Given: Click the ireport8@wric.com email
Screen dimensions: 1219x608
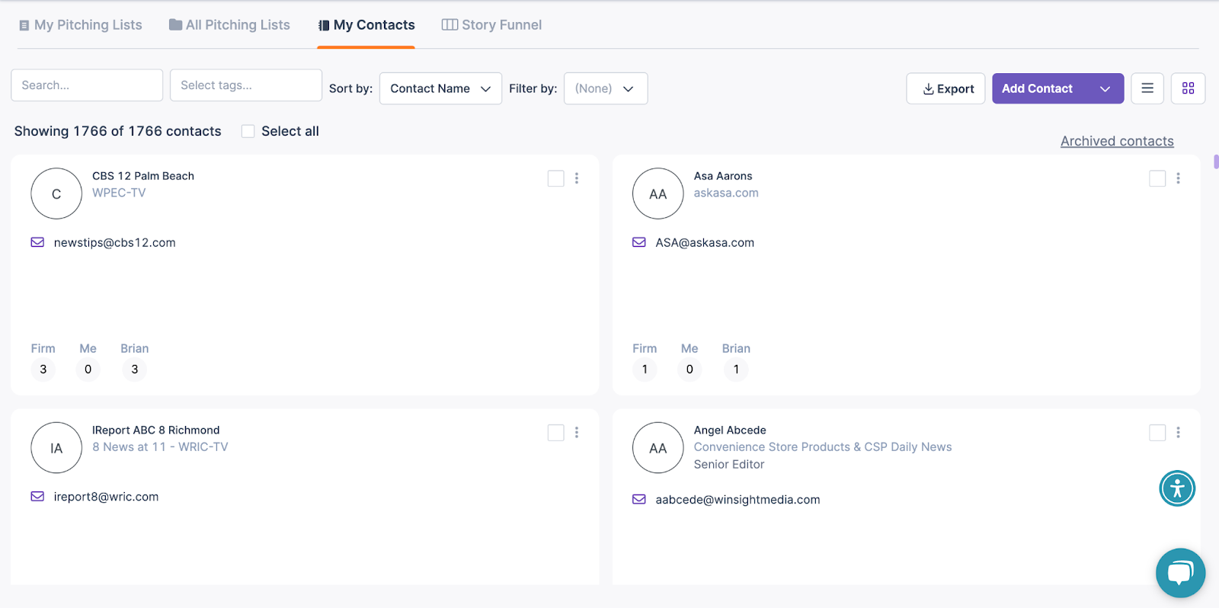Looking at the screenshot, I should [x=107, y=497].
